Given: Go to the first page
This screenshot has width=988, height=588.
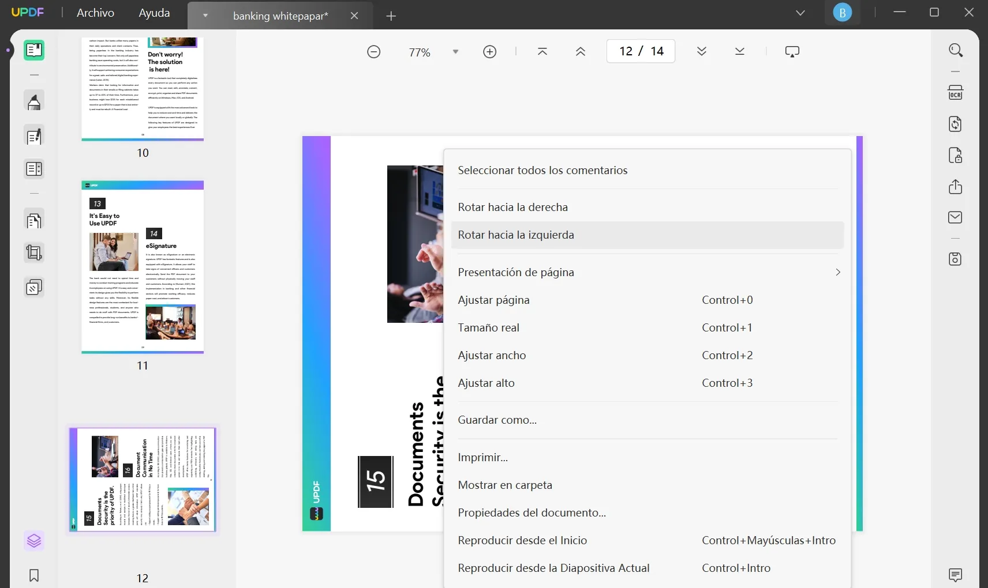Looking at the screenshot, I should (x=542, y=51).
